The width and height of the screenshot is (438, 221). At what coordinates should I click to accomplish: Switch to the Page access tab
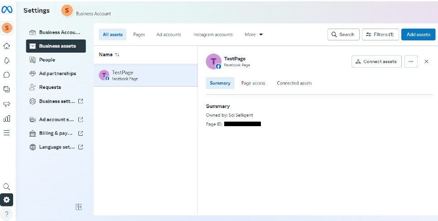[x=253, y=83]
